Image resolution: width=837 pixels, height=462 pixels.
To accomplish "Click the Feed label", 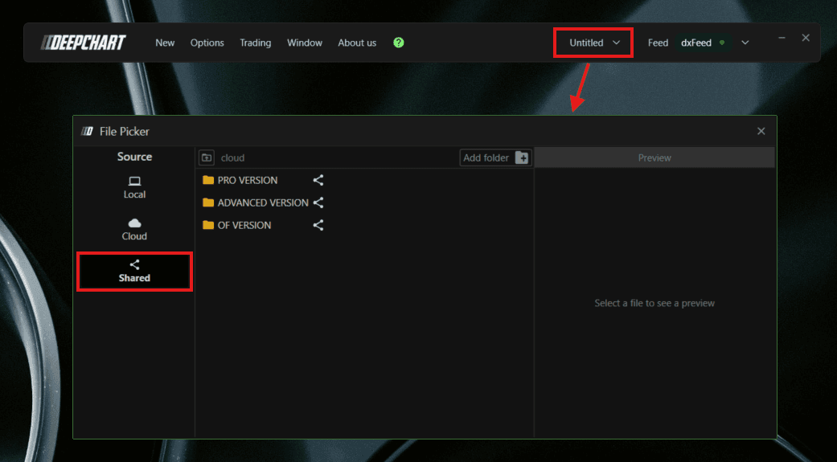I will pyautogui.click(x=658, y=43).
